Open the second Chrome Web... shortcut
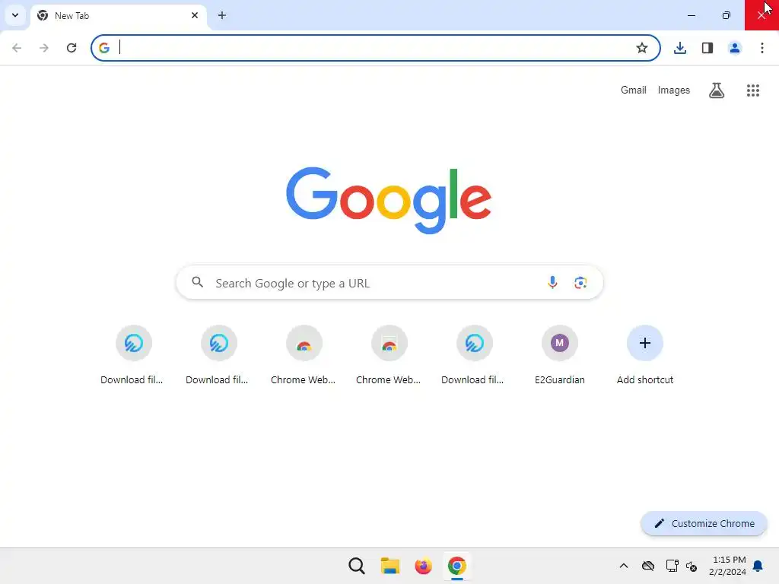The width and height of the screenshot is (779, 584). [389, 356]
